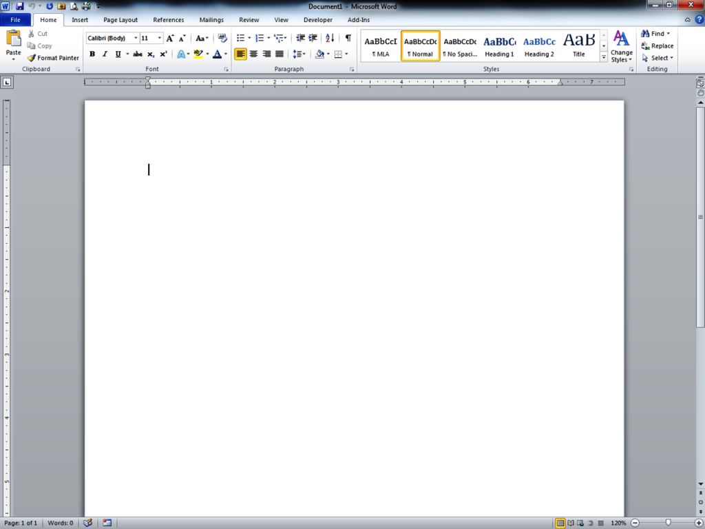Click the Paste clipboard icon

tap(14, 39)
